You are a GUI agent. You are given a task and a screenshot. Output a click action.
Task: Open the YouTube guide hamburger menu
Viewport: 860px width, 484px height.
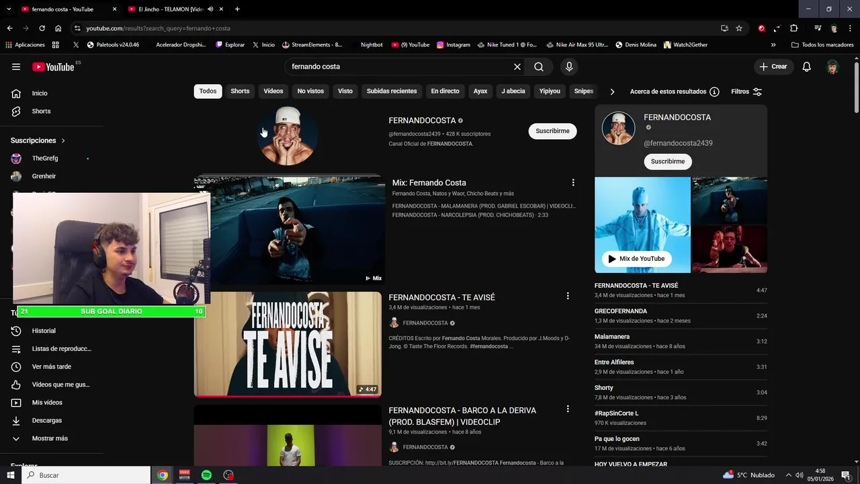click(x=16, y=67)
